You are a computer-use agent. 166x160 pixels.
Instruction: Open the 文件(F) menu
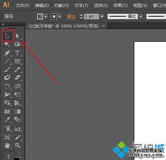pos(23,6)
